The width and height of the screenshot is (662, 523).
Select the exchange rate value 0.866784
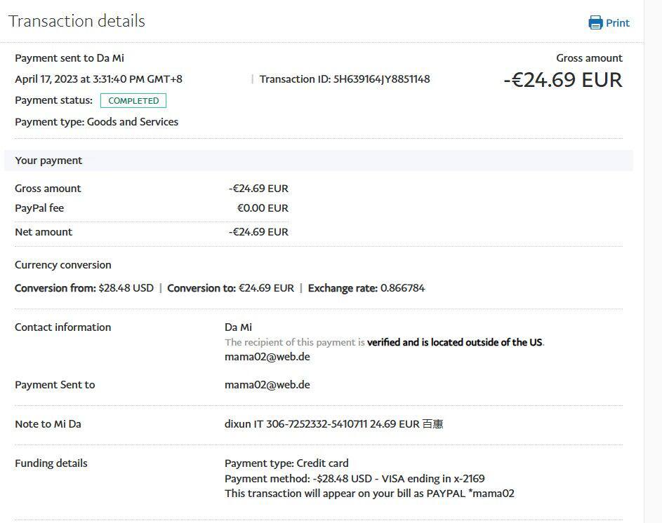tap(402, 287)
